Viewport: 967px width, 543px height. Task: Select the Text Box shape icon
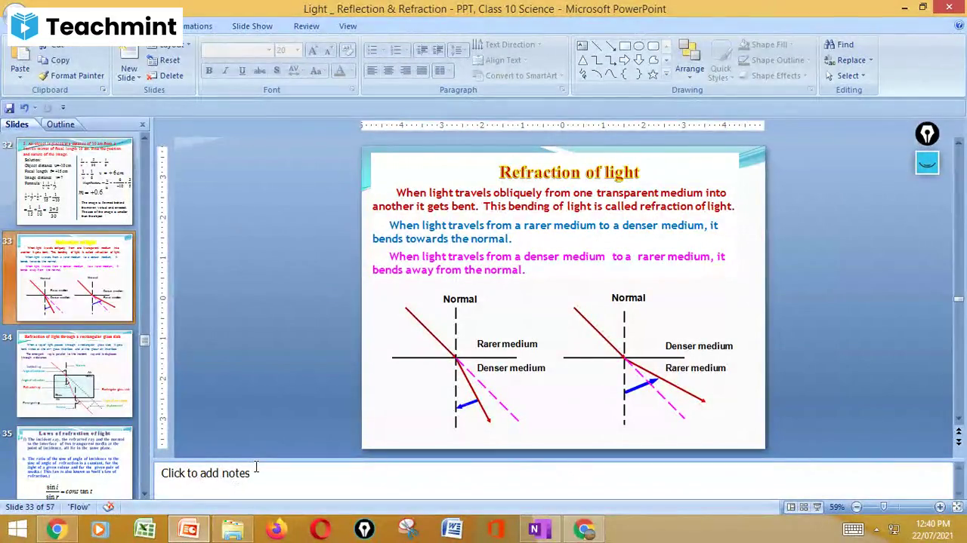coord(582,46)
